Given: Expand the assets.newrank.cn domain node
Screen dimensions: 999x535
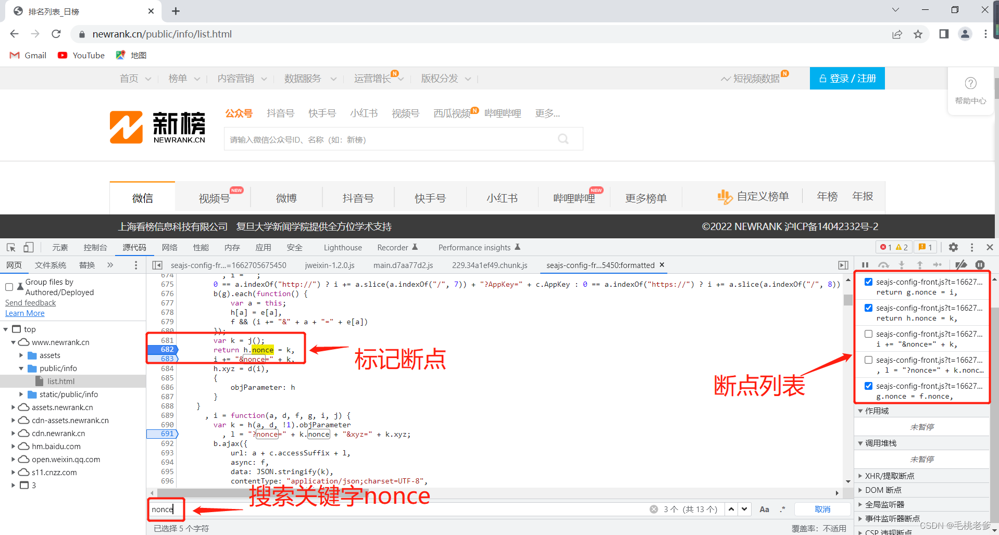Looking at the screenshot, I should [13, 407].
